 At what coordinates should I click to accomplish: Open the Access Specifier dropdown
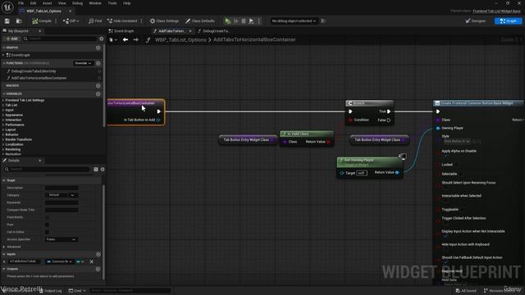62,239
